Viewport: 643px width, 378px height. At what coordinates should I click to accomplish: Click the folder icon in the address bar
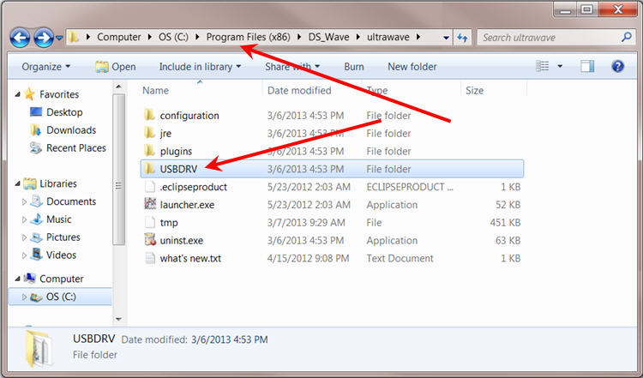74,38
